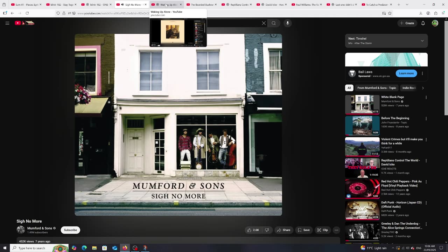Open the Windows Start menu
Viewport: 448px width, 252px height.
[5, 248]
